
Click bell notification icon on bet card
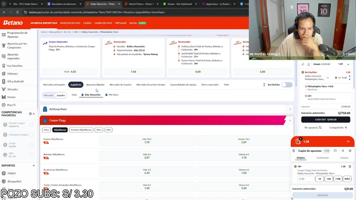(309, 64)
